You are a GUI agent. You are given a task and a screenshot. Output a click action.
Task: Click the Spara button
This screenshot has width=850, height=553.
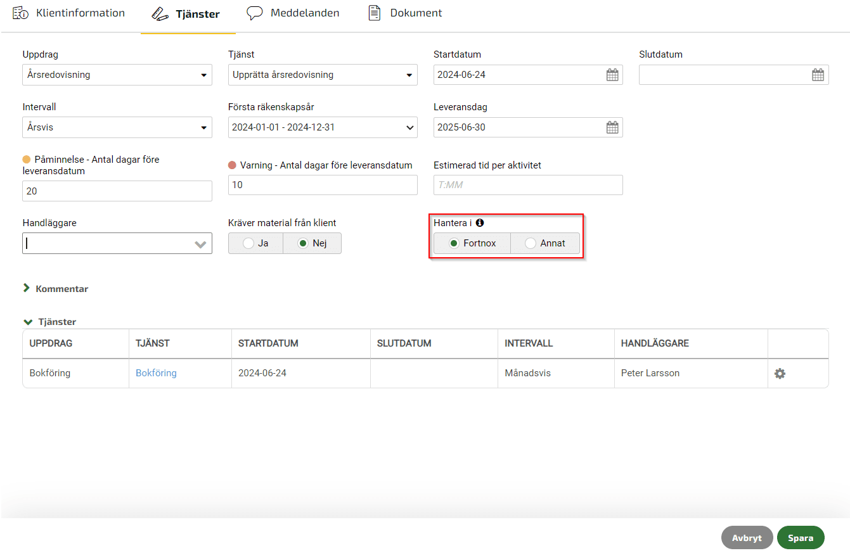point(801,537)
